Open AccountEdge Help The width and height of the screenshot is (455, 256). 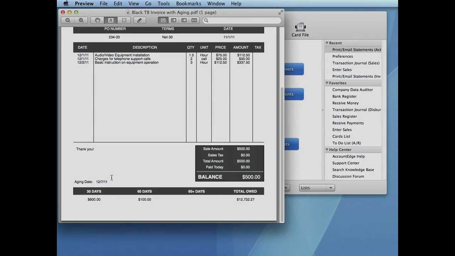pos(348,156)
